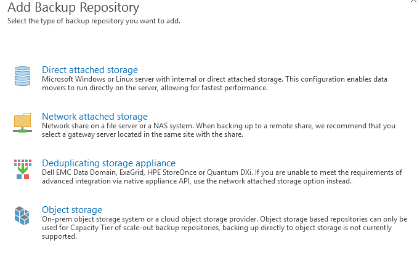Click the Object storage cubes icon
The height and width of the screenshot is (259, 417).
tap(22, 215)
